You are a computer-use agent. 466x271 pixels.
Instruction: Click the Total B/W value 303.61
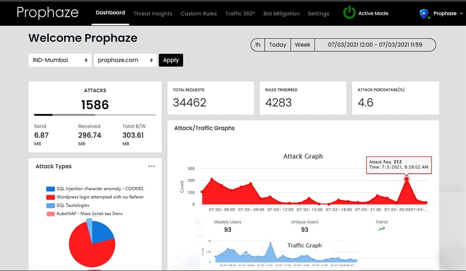coord(133,135)
